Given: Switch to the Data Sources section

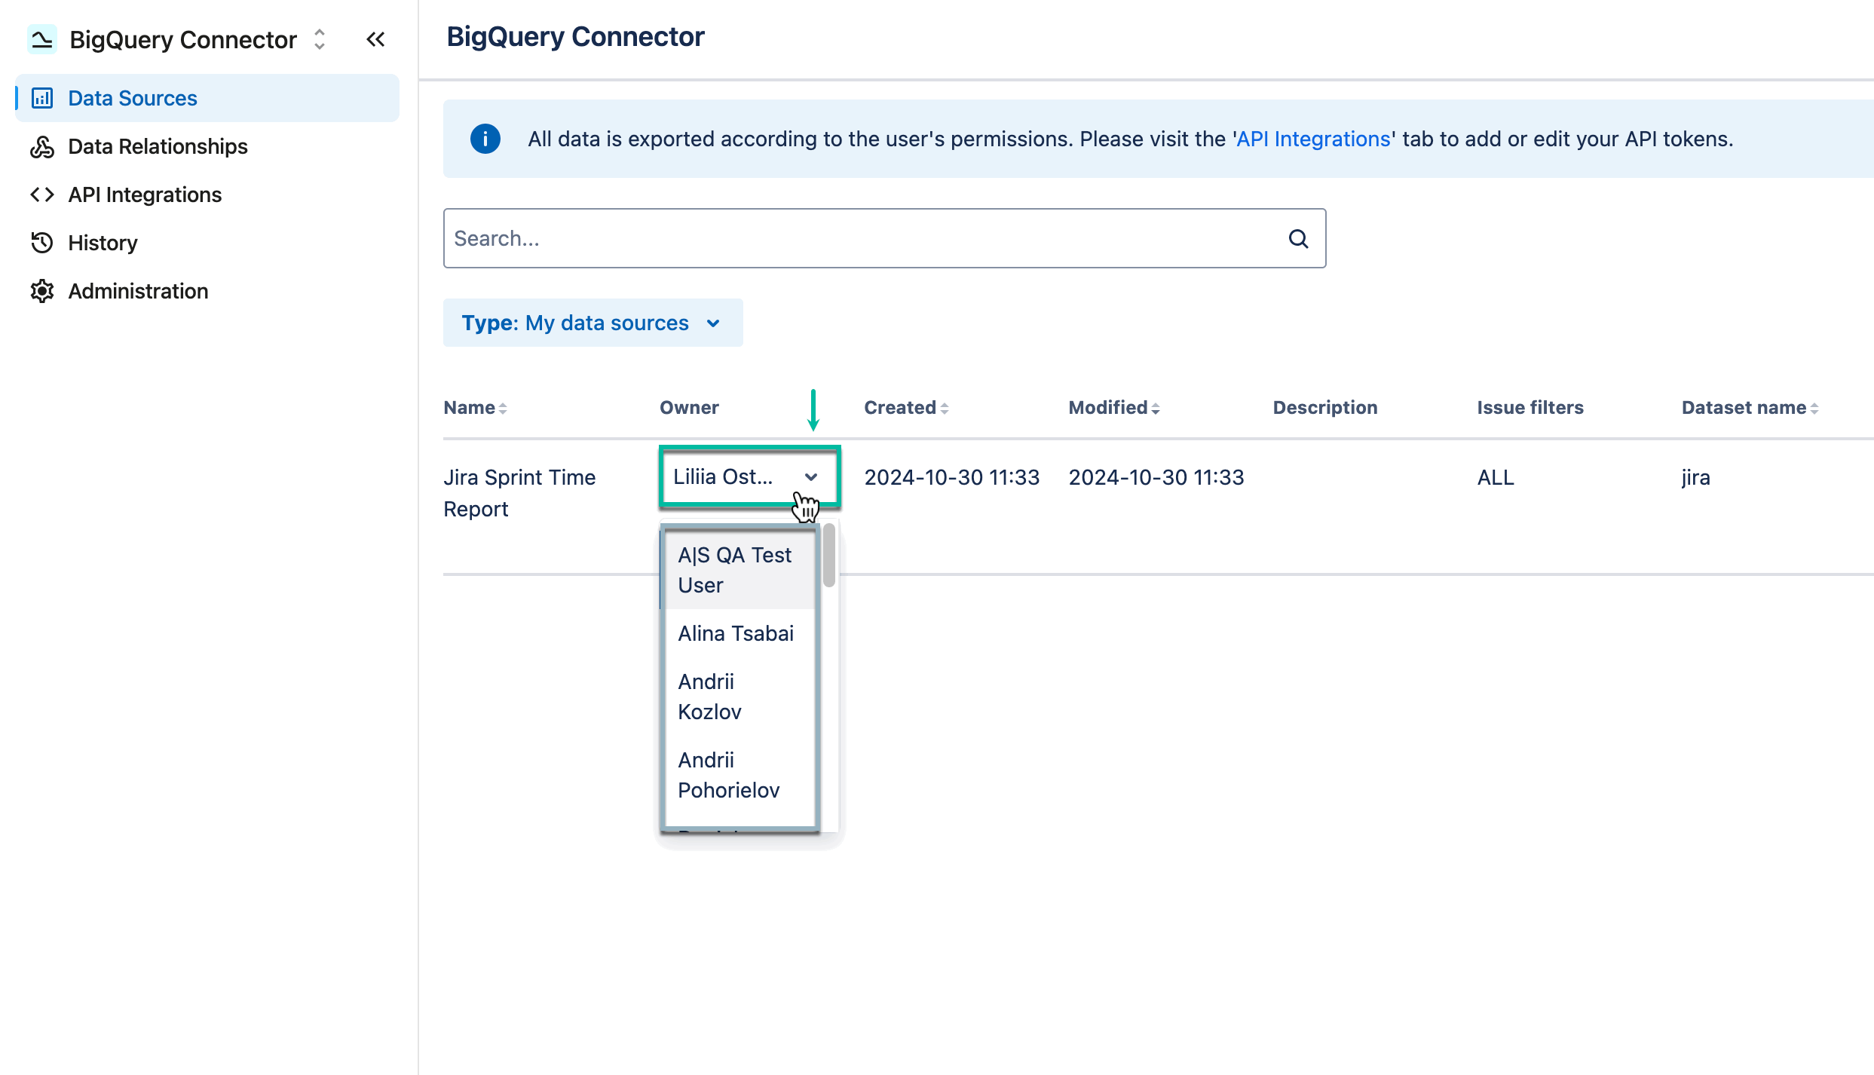Looking at the screenshot, I should click(132, 98).
